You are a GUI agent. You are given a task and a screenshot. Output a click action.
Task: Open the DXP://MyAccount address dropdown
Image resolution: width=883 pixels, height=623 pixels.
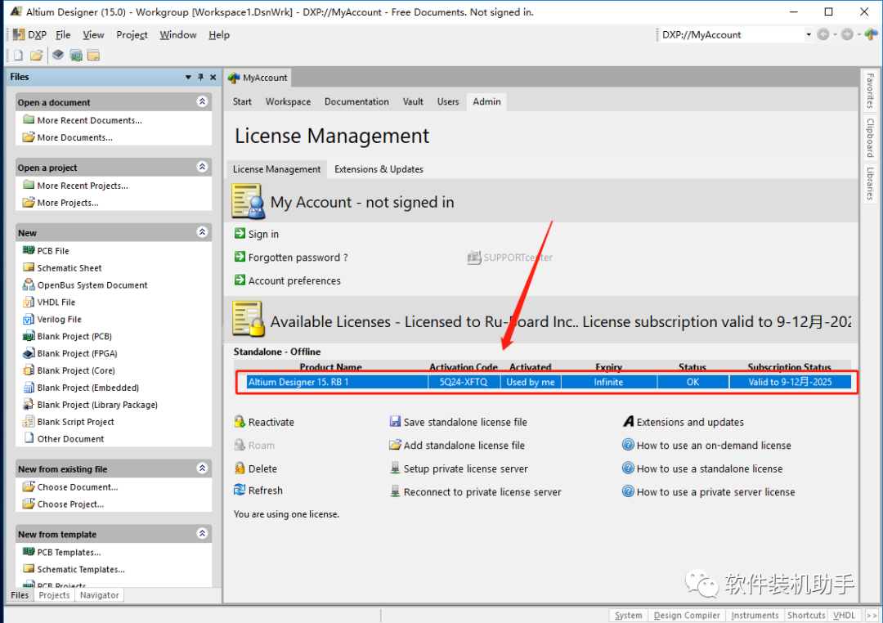coord(809,35)
